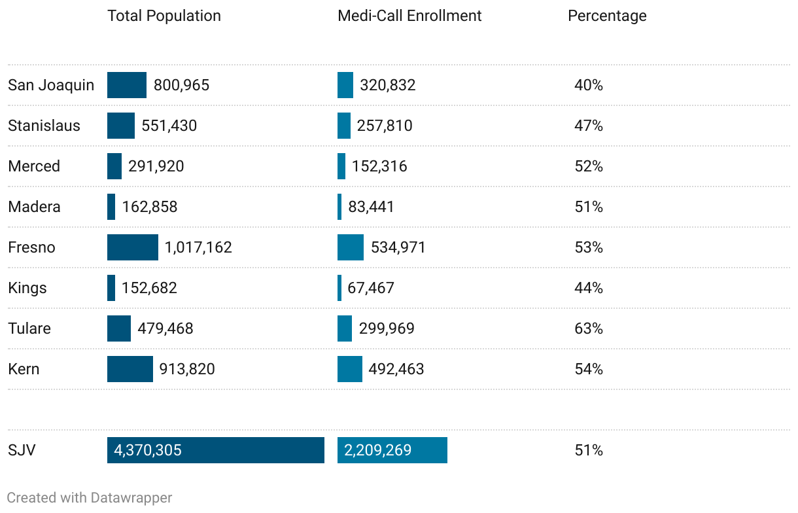The height and width of the screenshot is (513, 798).
Task: Click the SJV 51% percentage
Action: coord(589,450)
